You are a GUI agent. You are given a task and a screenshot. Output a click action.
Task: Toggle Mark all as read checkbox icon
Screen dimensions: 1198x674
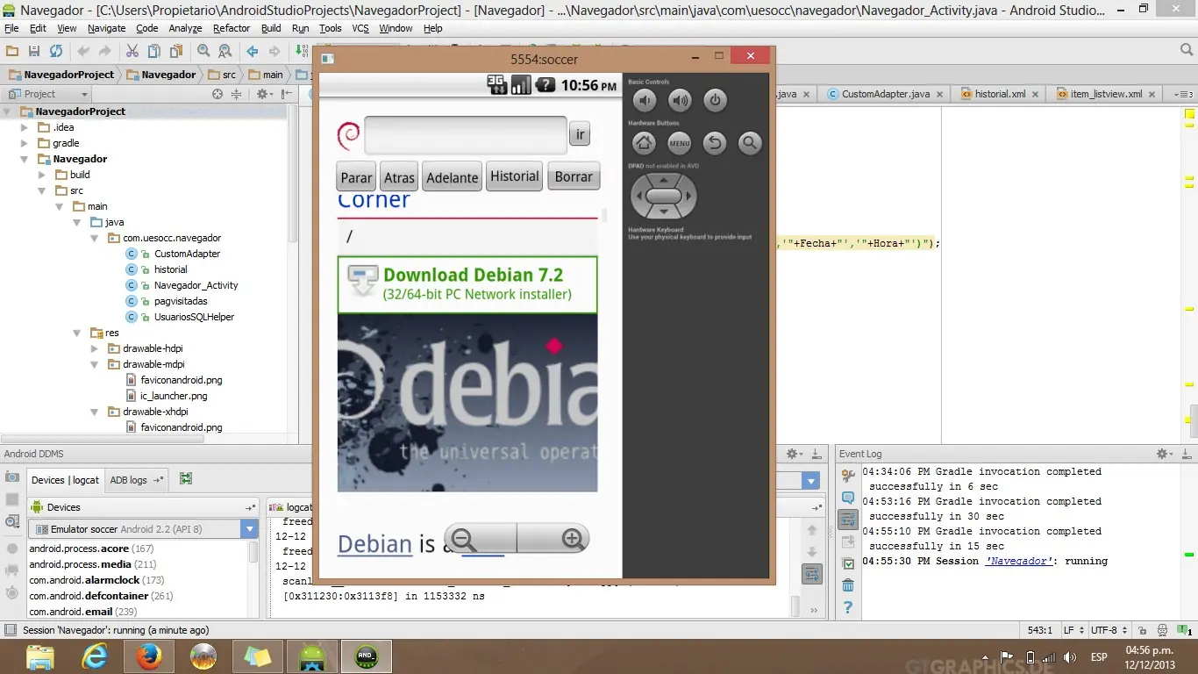pos(848,563)
